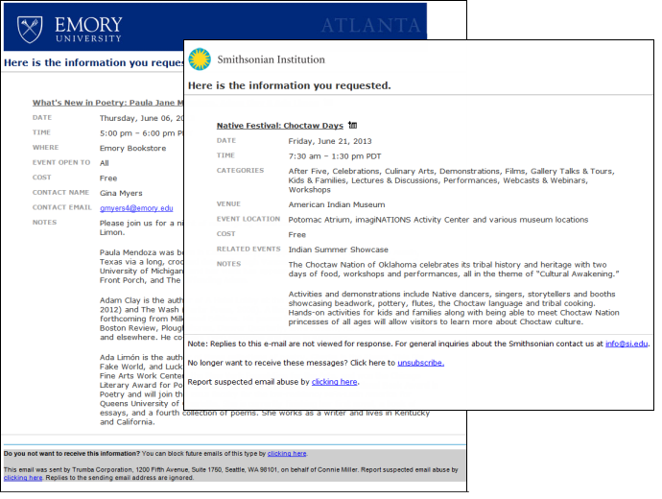Open the What's New in Poetry event link
The image size is (662, 499).
click(108, 103)
